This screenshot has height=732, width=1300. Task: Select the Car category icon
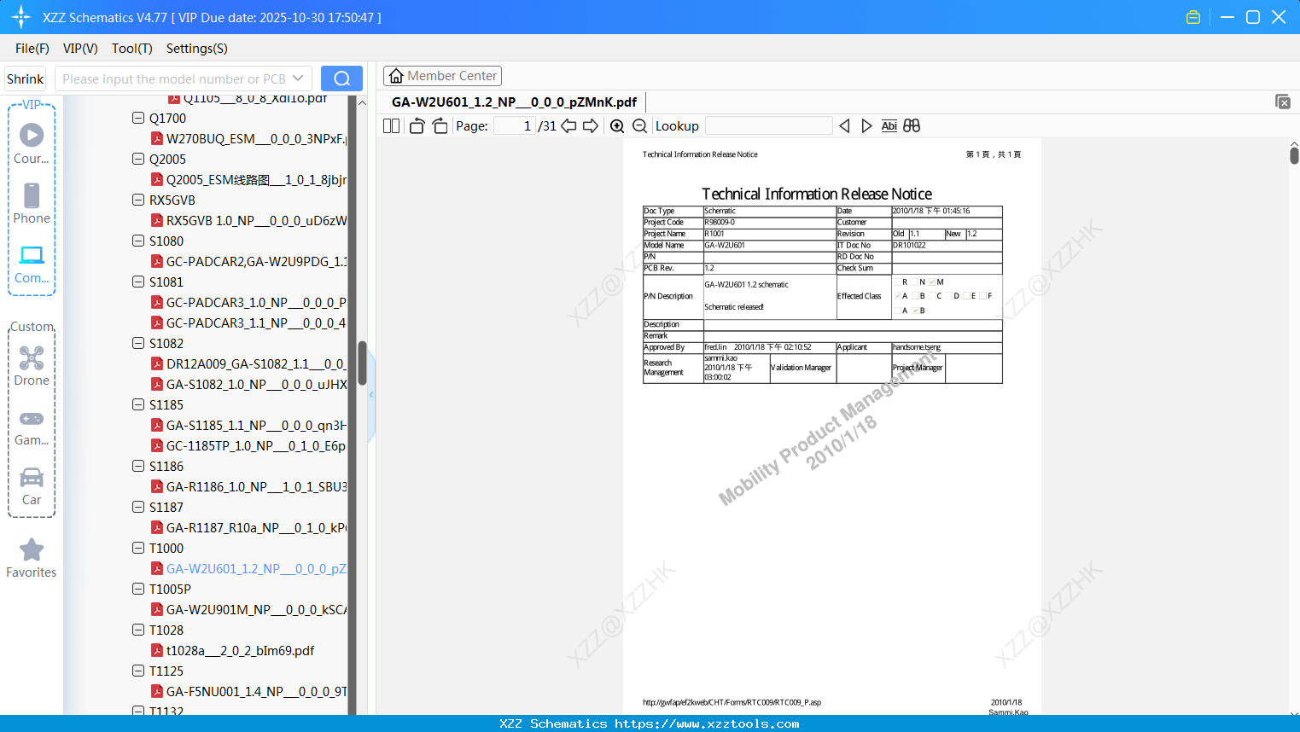pos(32,484)
